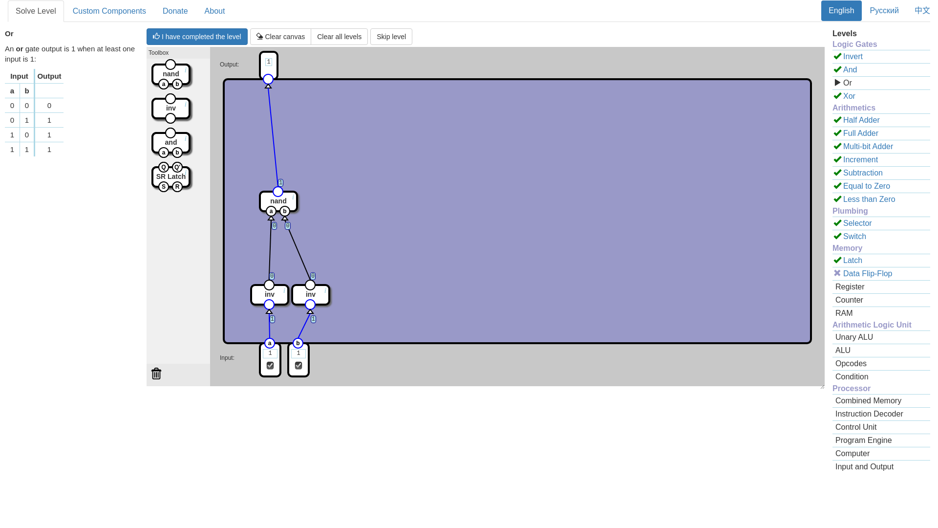Click the nand gate on the canvas
Viewport: 938px width, 528px height.
(278, 201)
